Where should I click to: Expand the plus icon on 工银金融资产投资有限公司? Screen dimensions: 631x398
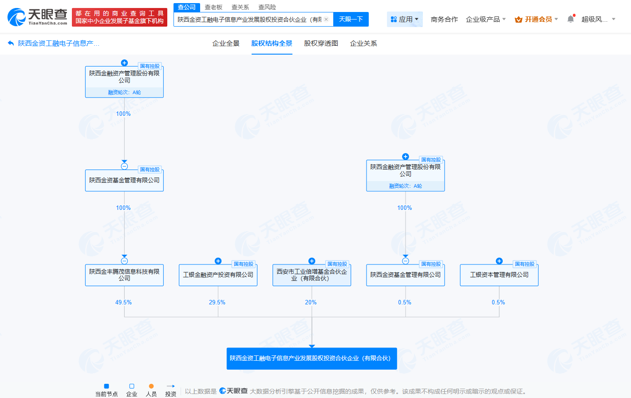(218, 261)
